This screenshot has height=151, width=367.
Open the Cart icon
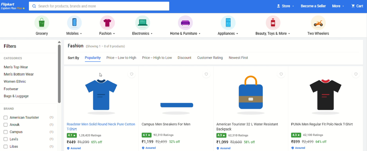pos(353,6)
